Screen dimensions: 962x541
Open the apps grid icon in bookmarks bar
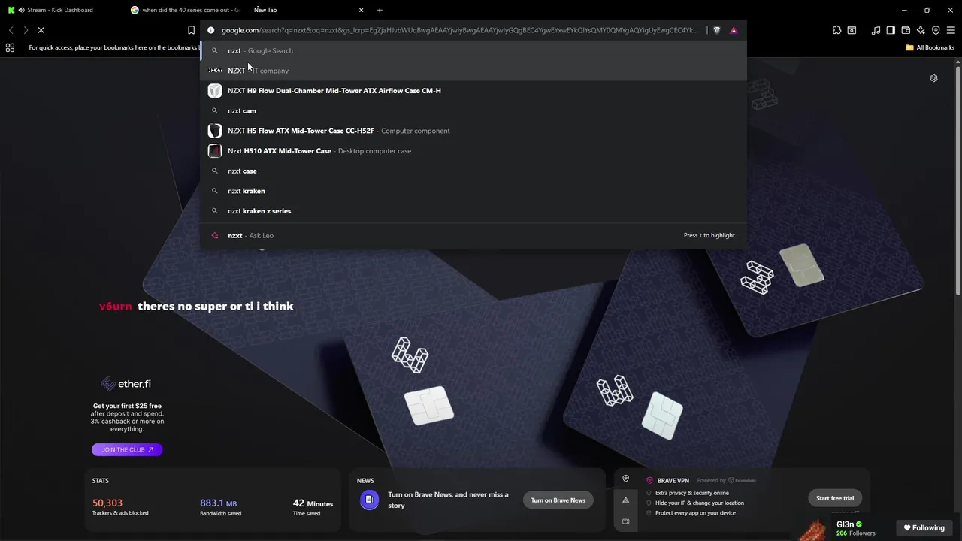click(10, 47)
